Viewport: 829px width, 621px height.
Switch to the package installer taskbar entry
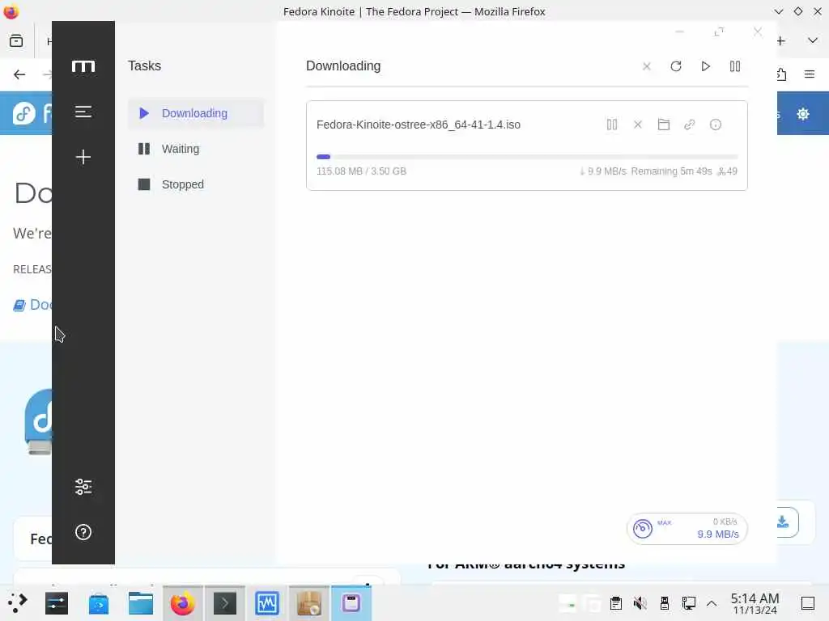pyautogui.click(x=309, y=603)
